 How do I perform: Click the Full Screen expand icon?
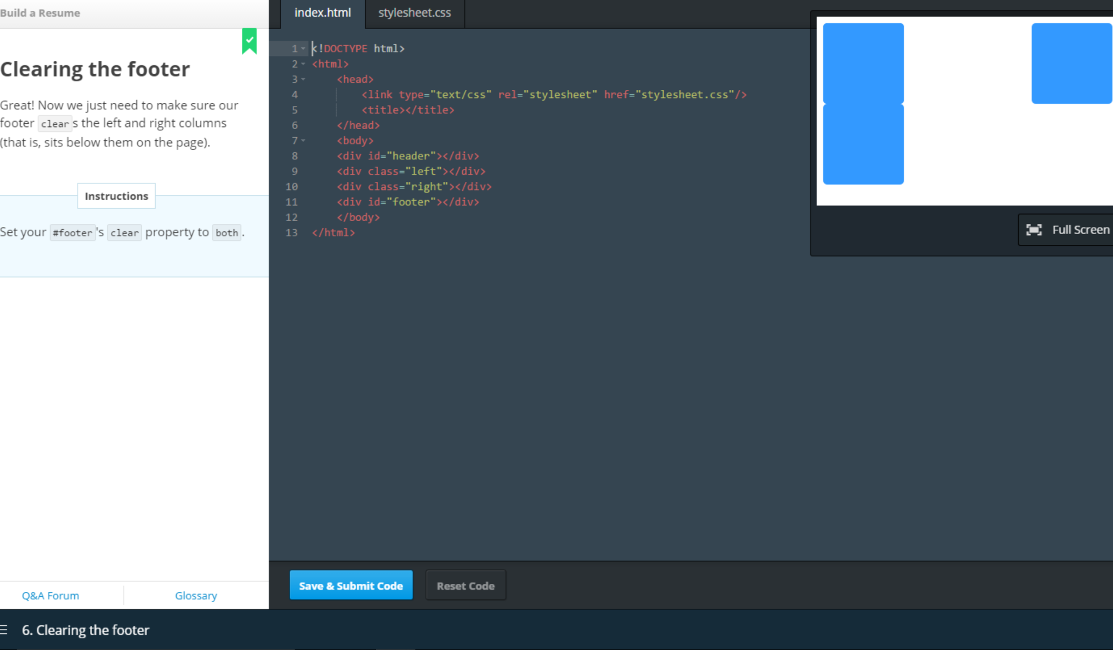coord(1033,230)
